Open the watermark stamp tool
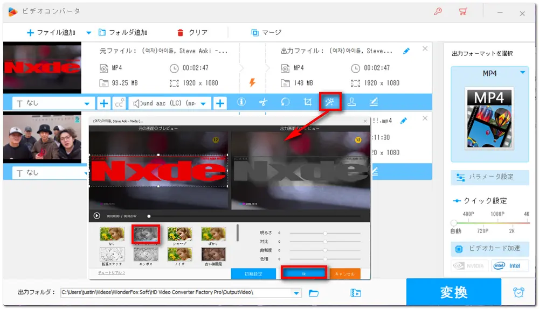Image resolution: width=539 pixels, height=309 pixels. [351, 102]
